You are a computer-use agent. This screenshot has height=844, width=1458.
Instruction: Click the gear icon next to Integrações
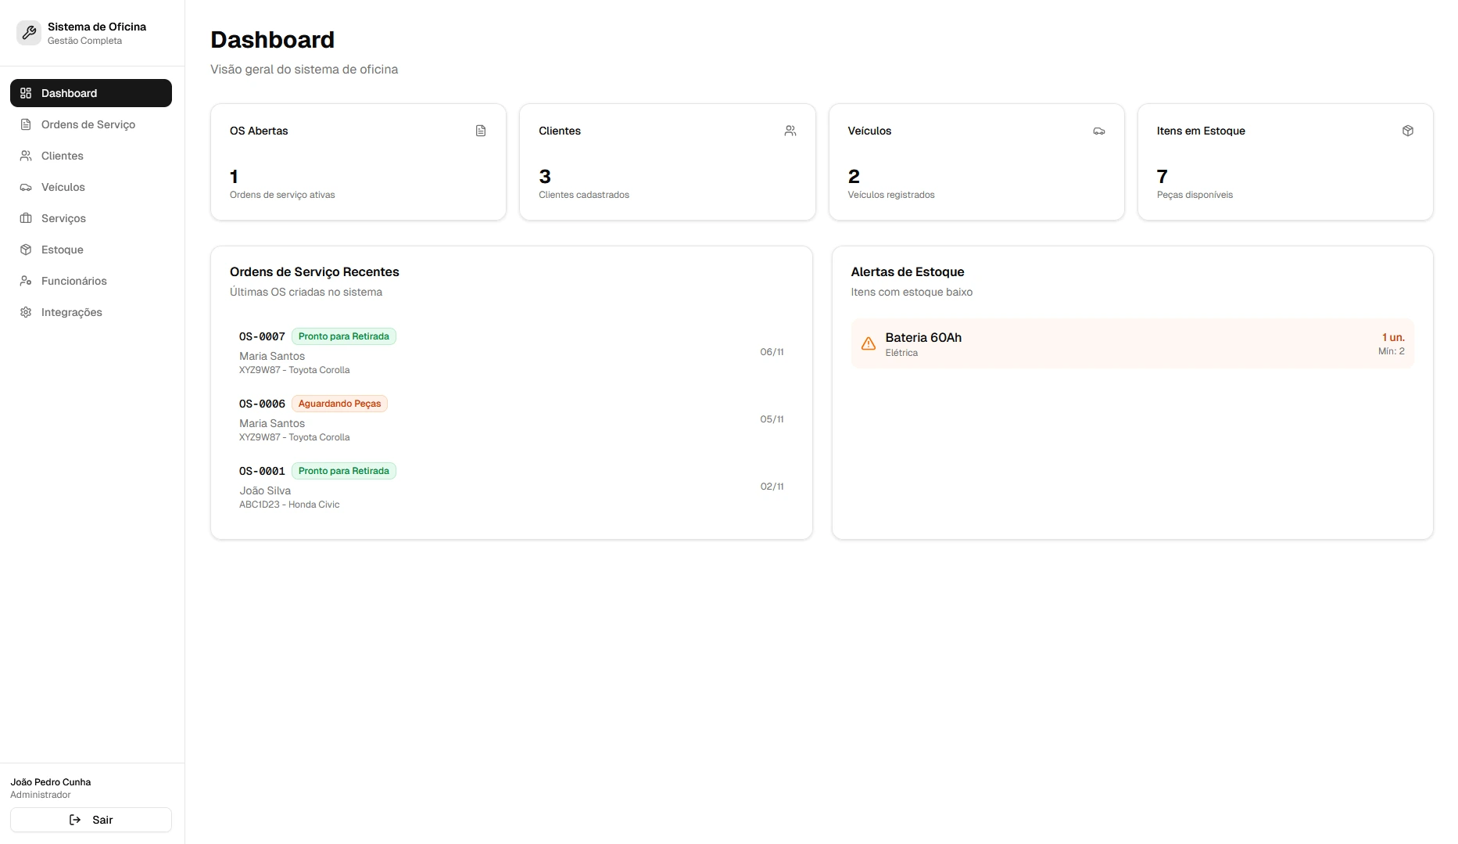coord(26,312)
